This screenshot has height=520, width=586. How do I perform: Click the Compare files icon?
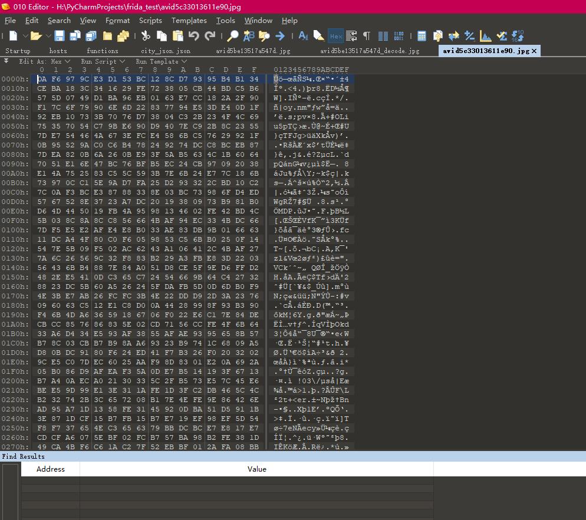tap(437, 36)
